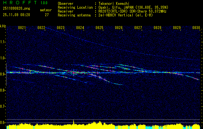Click the 0.7 kHz axis label
Viewport: 203px width, 129px height.
click(3, 106)
